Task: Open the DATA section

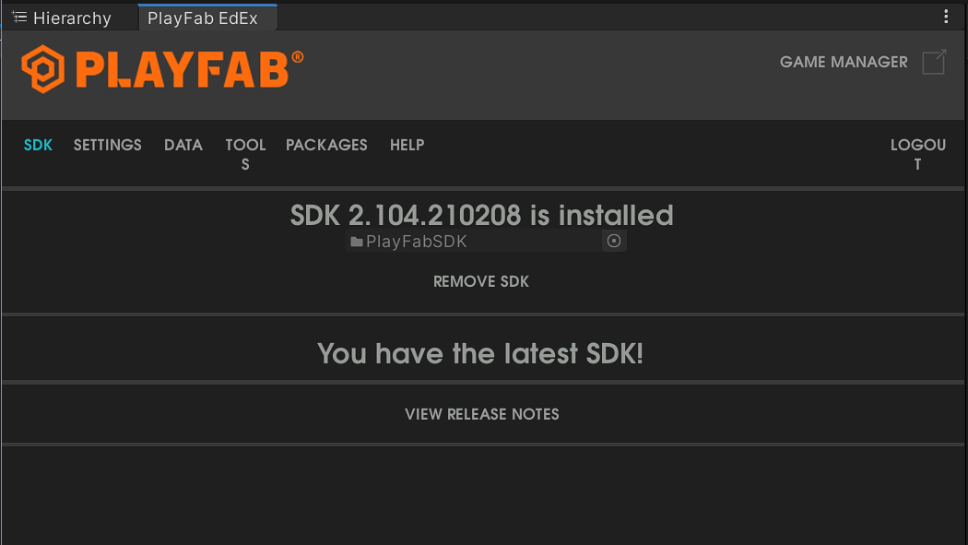Action: point(183,145)
